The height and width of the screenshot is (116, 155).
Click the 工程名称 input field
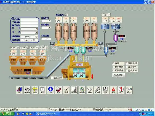click(x=29, y=23)
